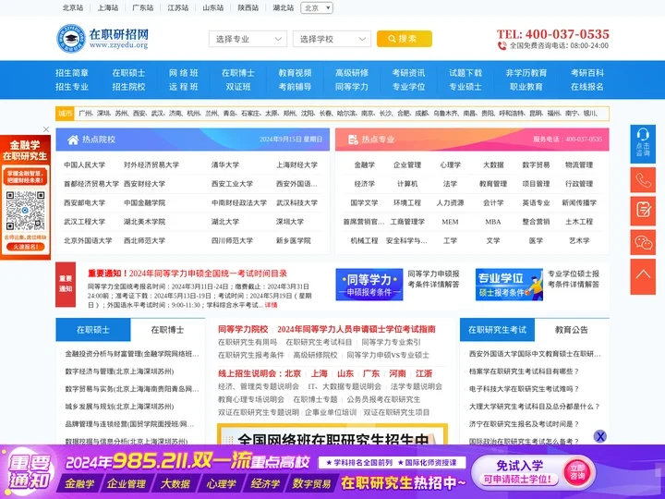Open the 重要通知 2024年同等学力 headline
665x499 pixels.
(187, 274)
